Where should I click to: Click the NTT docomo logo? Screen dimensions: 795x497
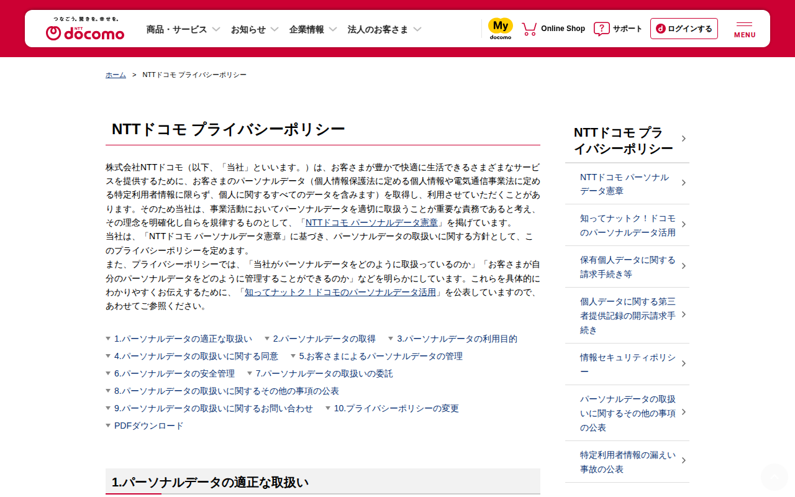coord(85,29)
